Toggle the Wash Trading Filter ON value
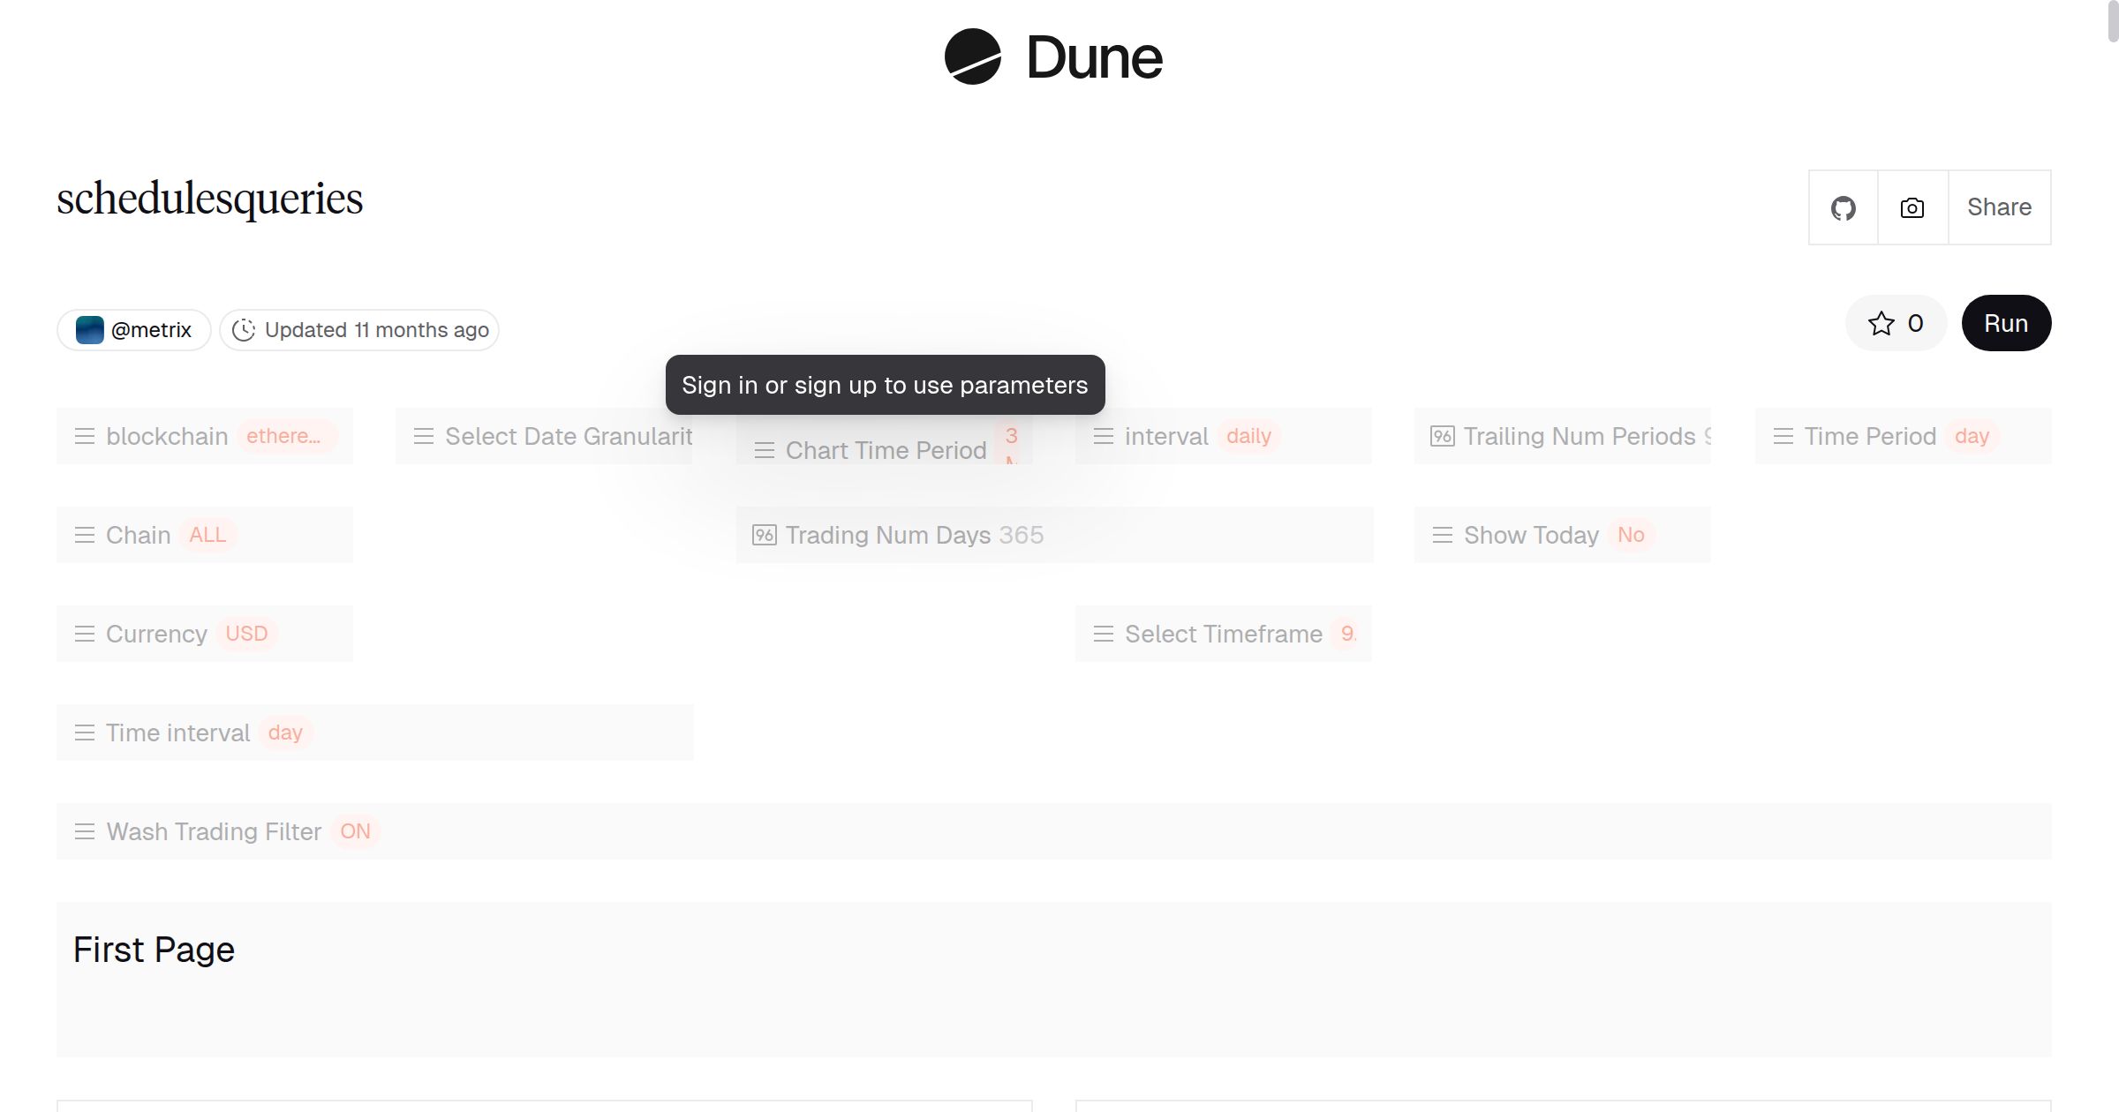 pyautogui.click(x=355, y=831)
